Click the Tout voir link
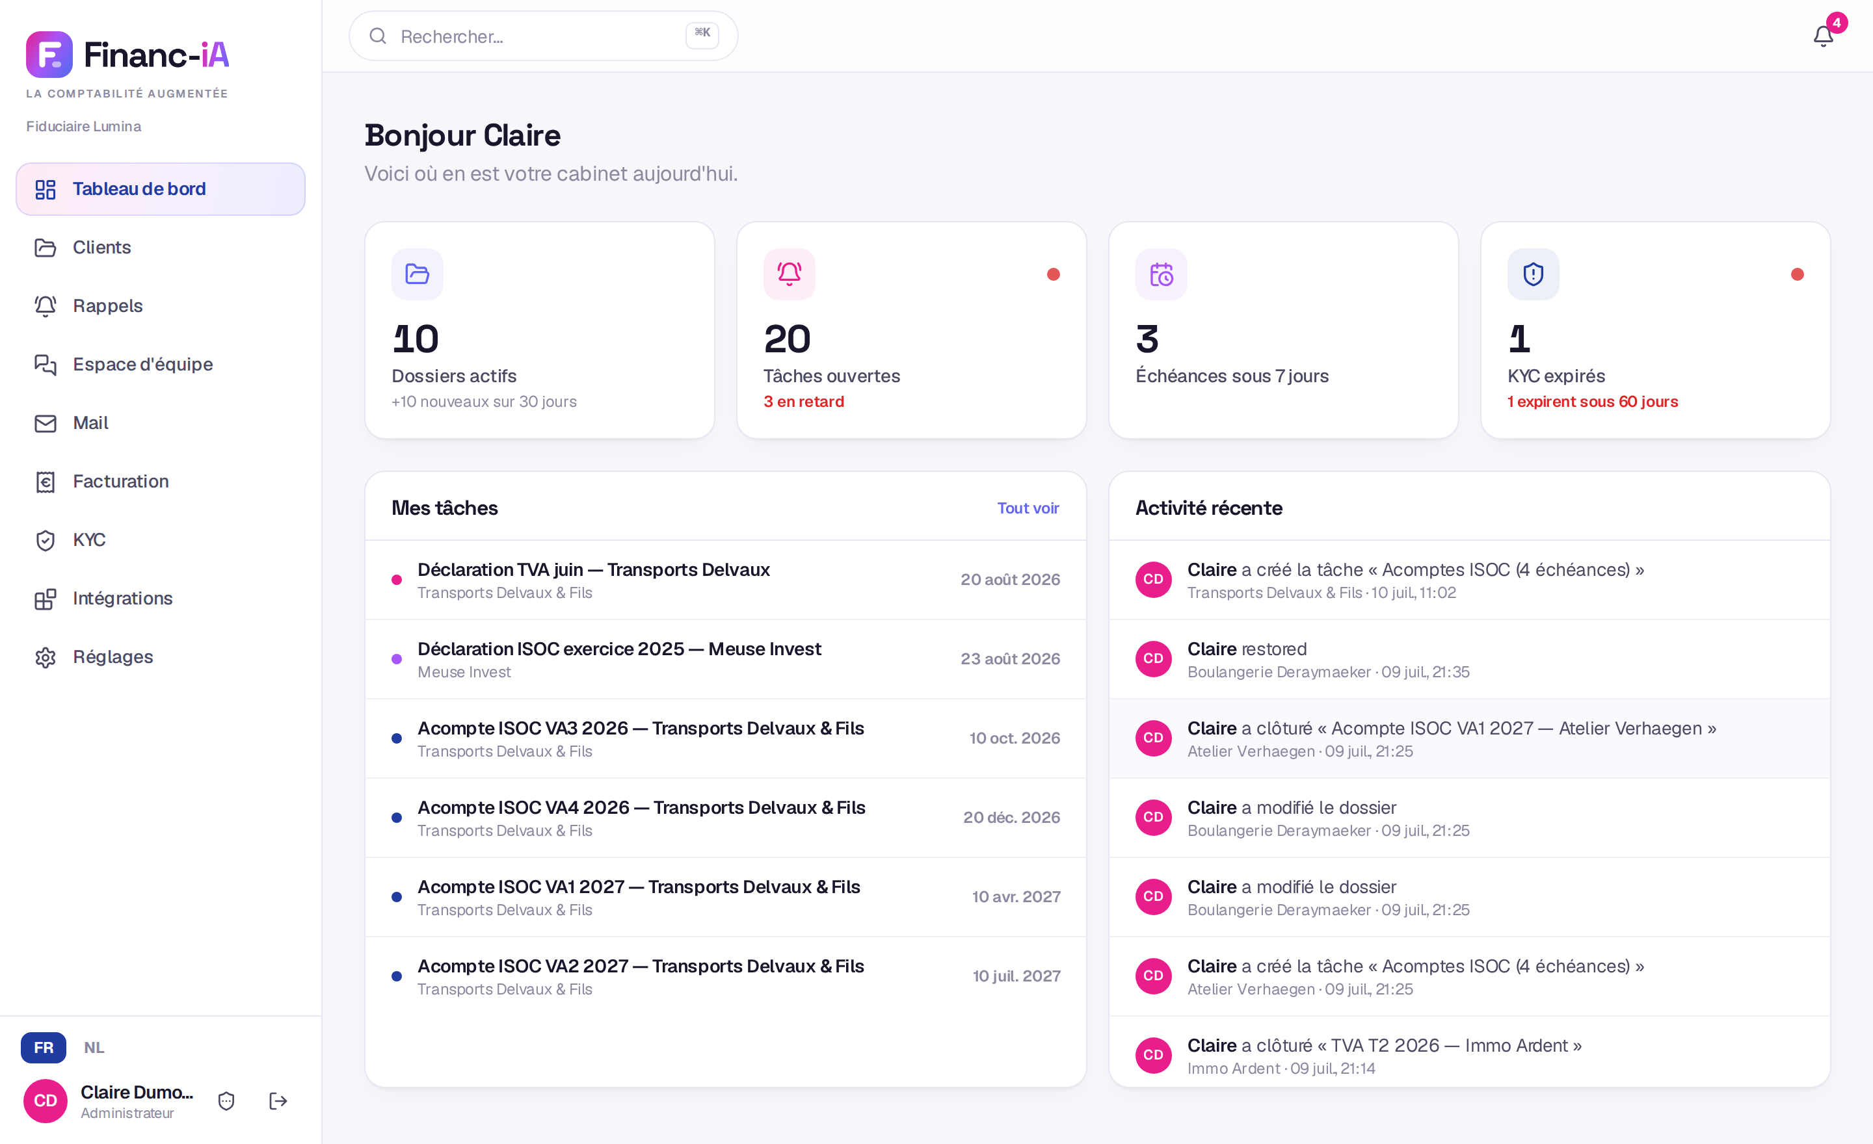1873x1144 pixels. 1028,508
